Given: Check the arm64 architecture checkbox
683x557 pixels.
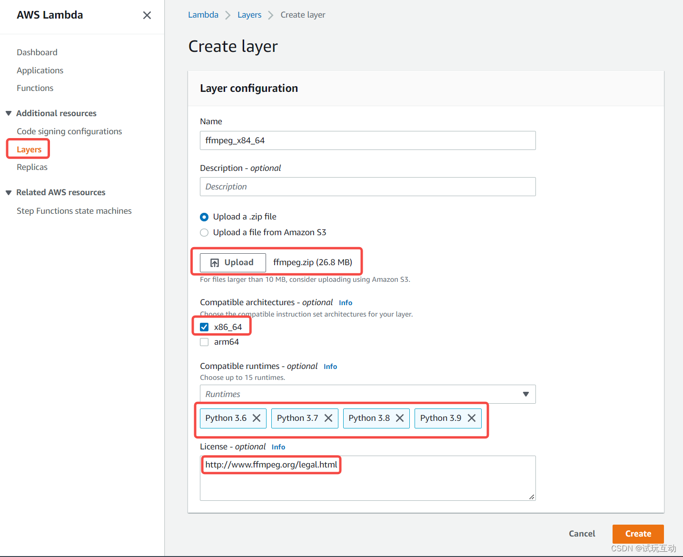Looking at the screenshot, I should (x=204, y=342).
